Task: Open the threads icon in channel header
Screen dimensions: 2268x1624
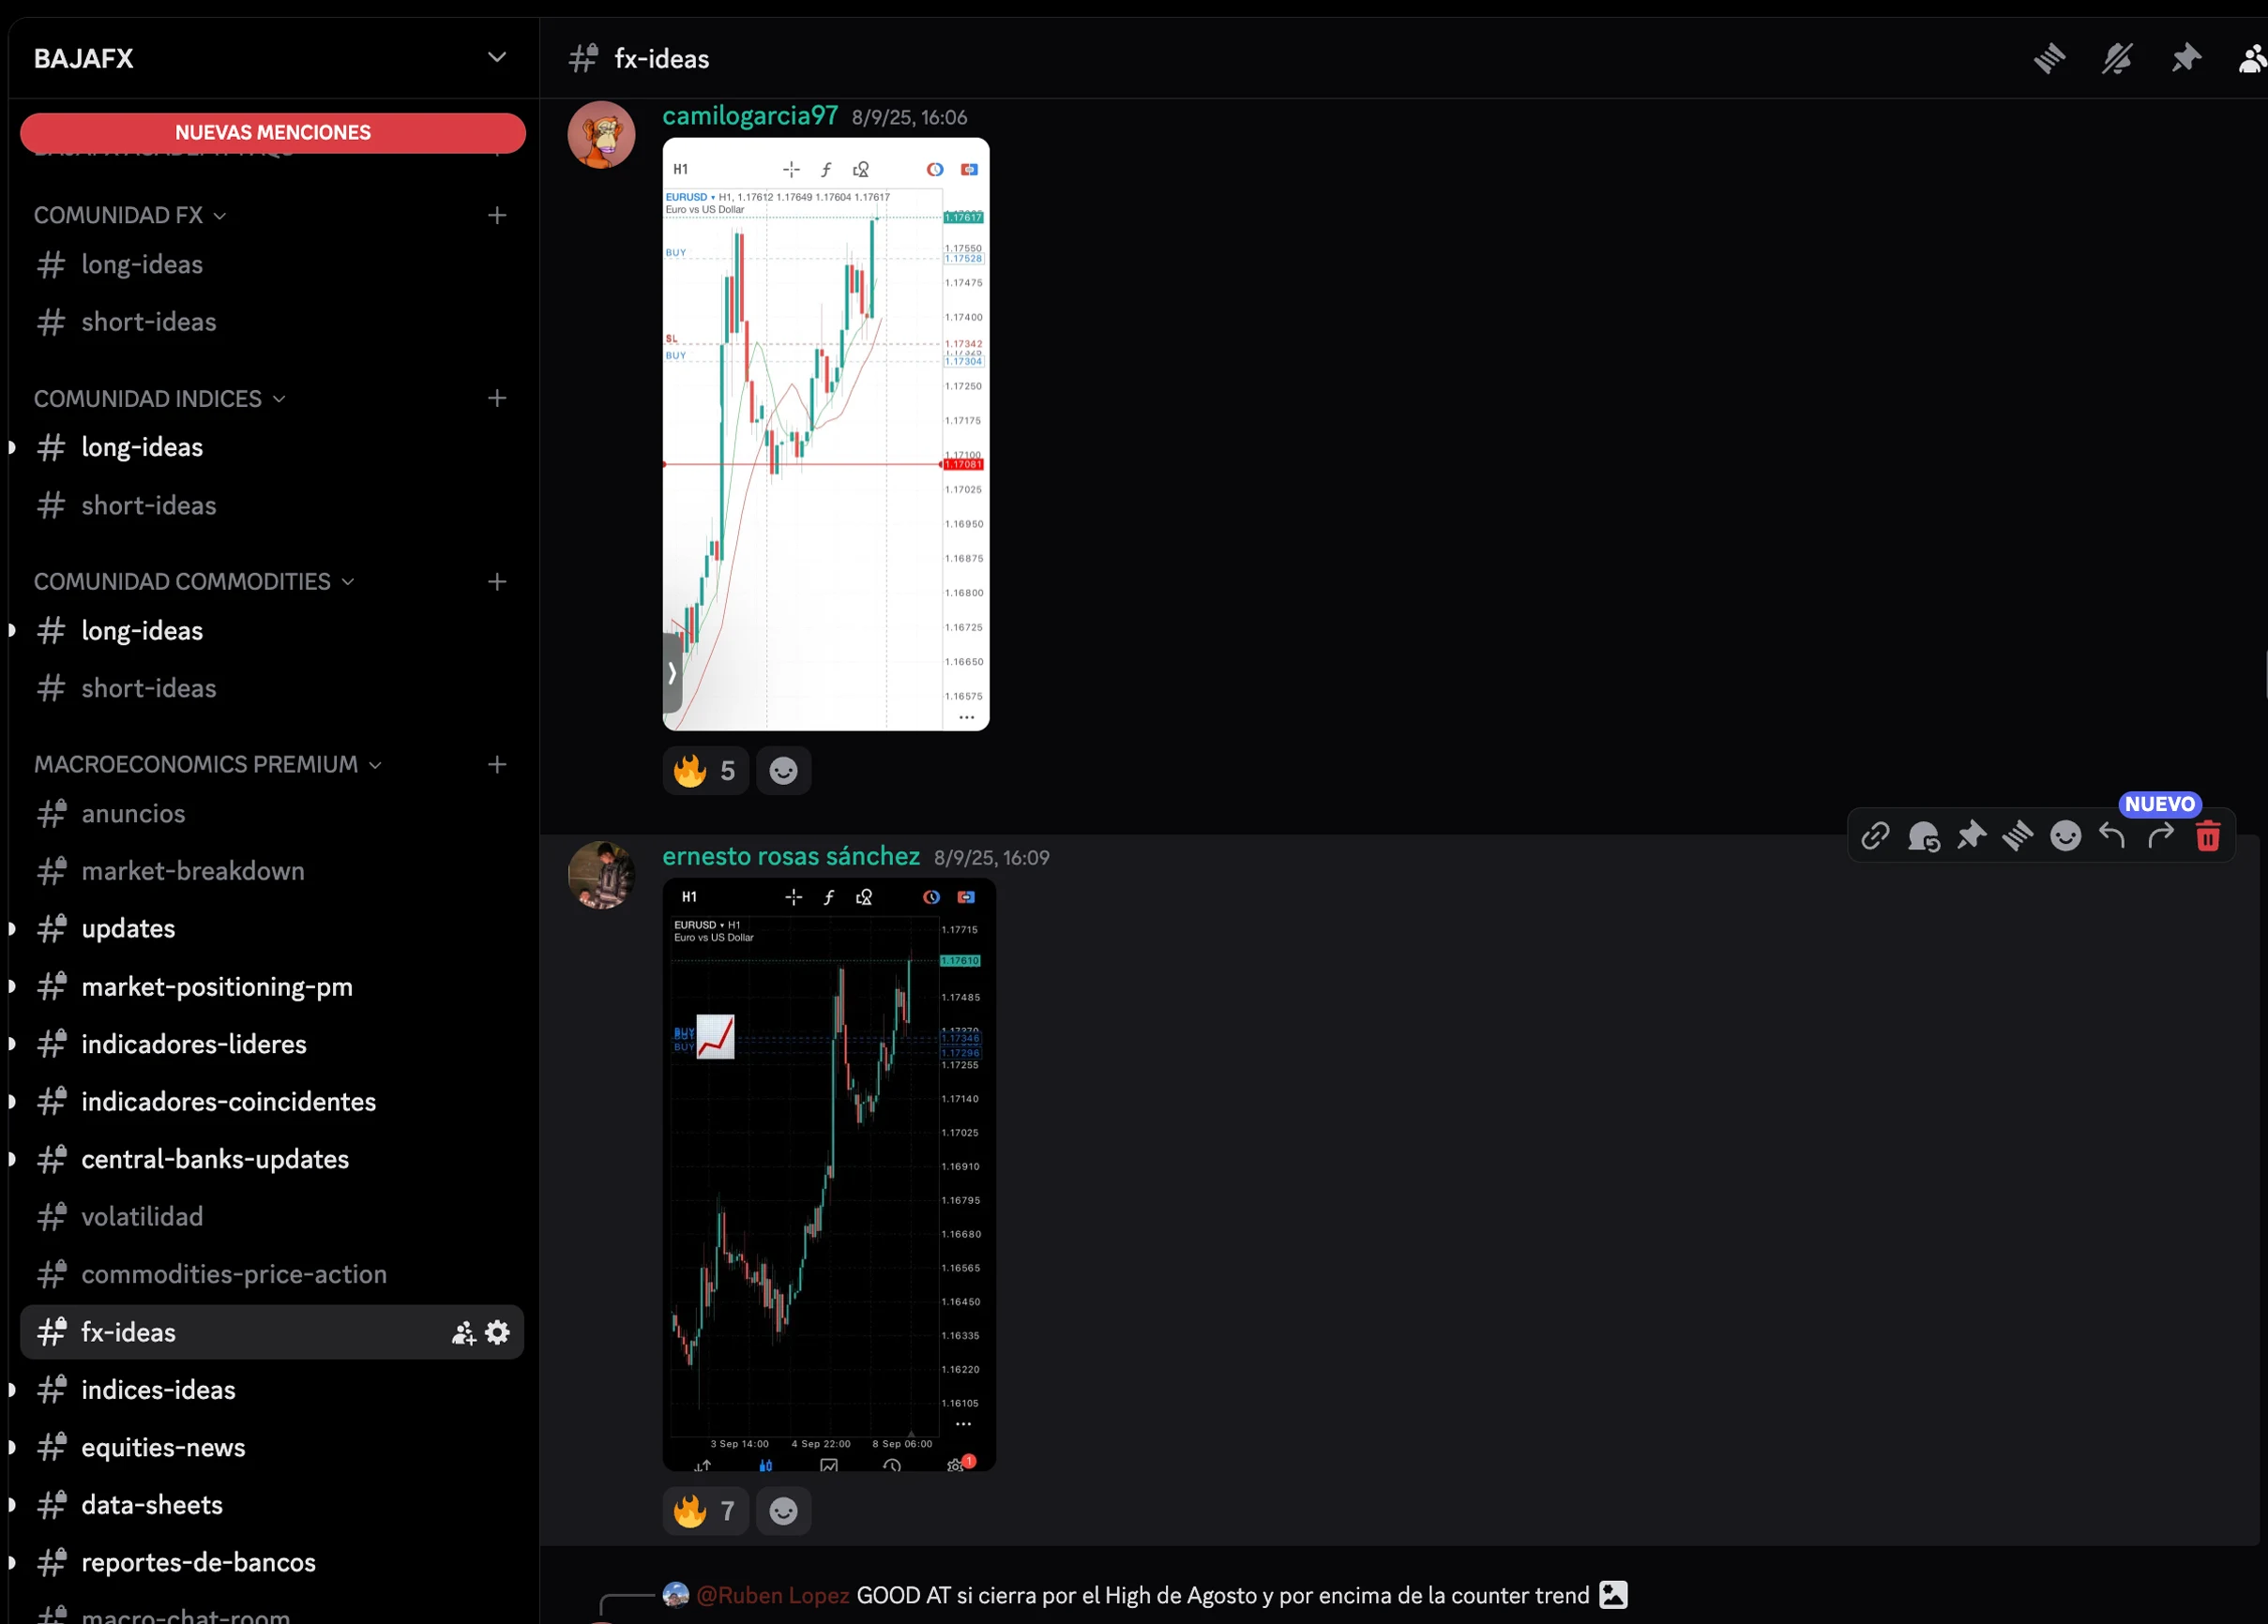Action: (x=2049, y=59)
